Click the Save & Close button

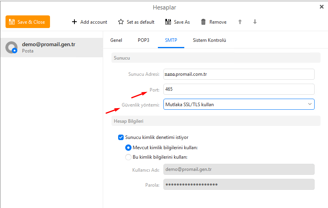click(x=28, y=22)
